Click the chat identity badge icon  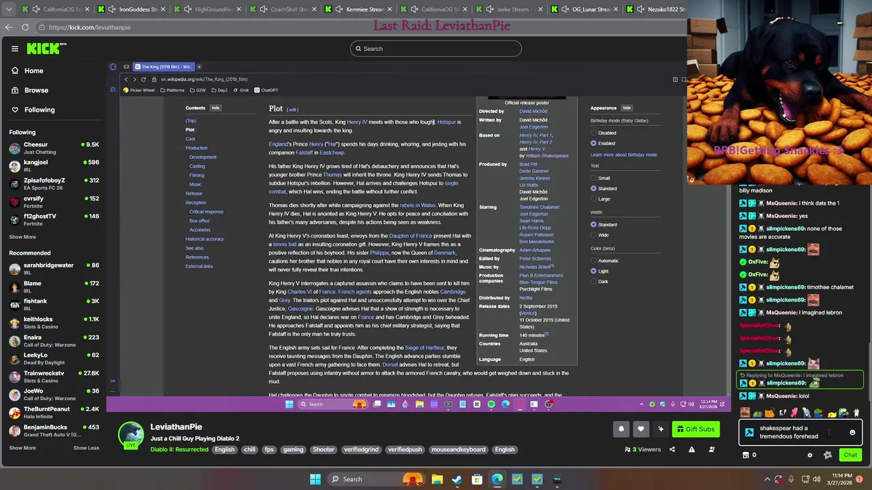pyautogui.click(x=749, y=433)
